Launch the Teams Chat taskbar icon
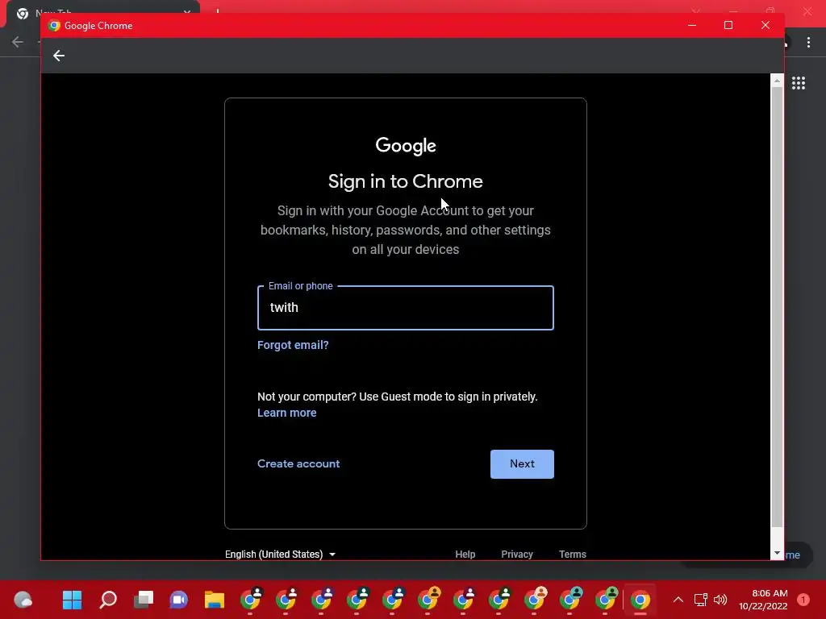The height and width of the screenshot is (619, 826). click(178, 600)
